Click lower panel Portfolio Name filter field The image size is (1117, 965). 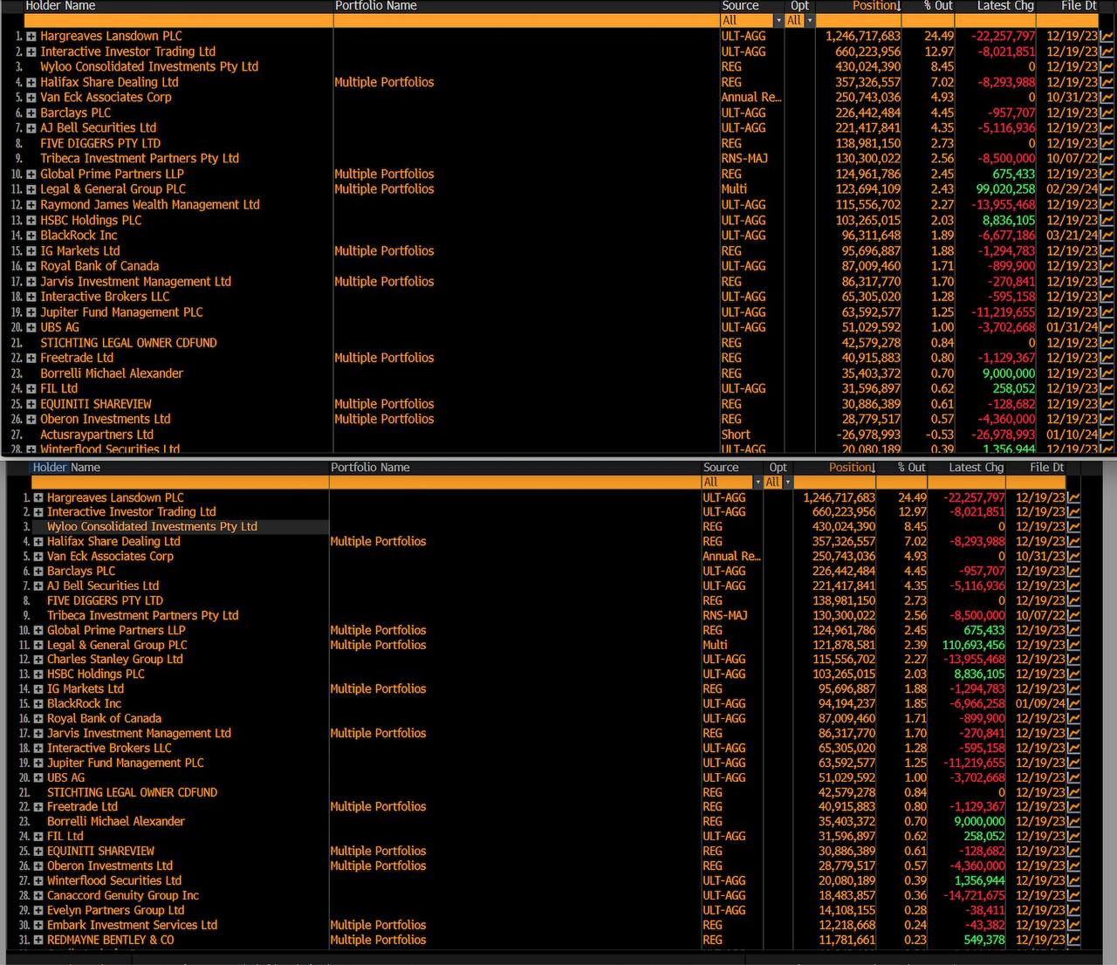pyautogui.click(x=515, y=482)
